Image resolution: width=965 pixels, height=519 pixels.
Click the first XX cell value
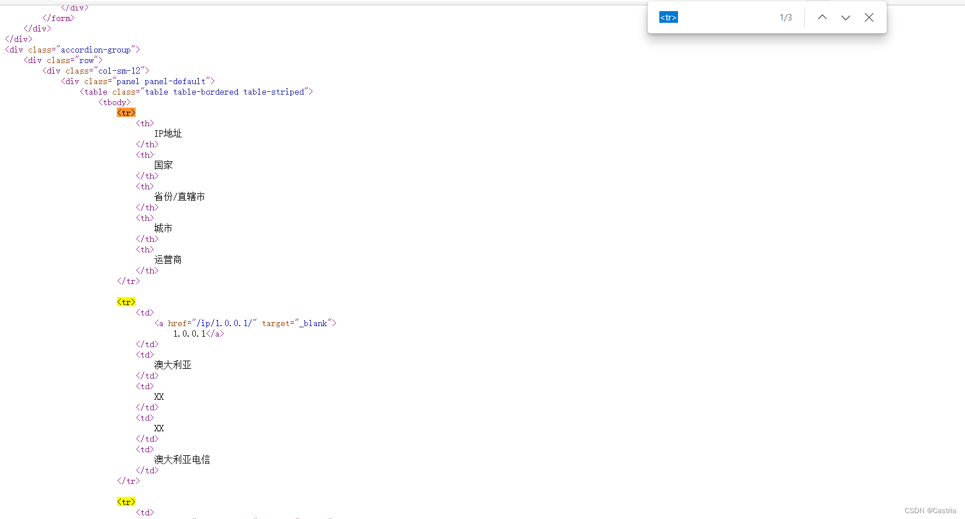pos(159,397)
